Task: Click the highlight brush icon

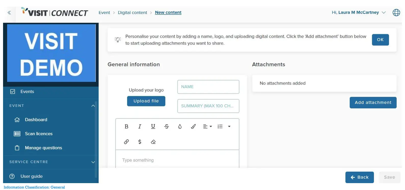Action: pos(193,126)
